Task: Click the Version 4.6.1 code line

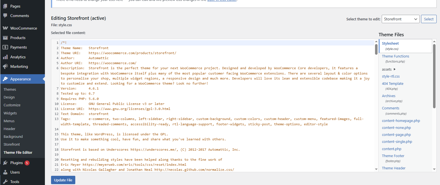Action: point(80,88)
